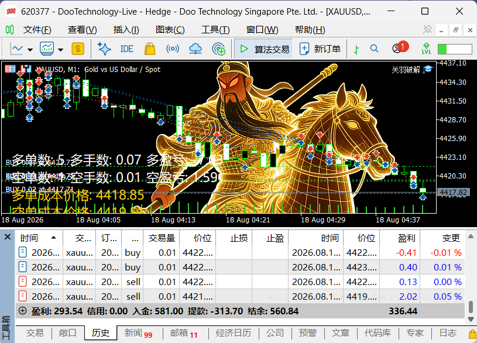
Task: Click the pin toolbar icon
Action: [427, 29]
